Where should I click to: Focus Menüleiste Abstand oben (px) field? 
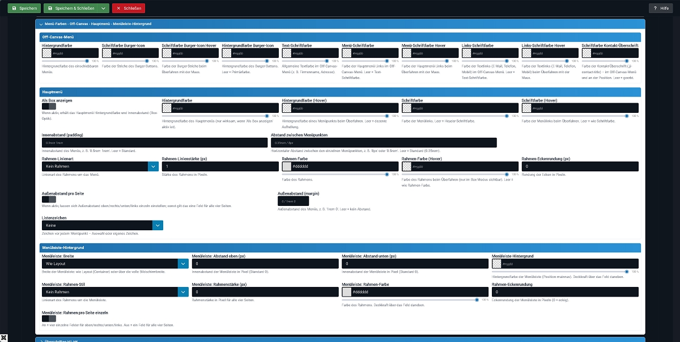pos(265,264)
